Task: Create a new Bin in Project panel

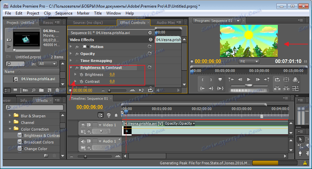Action: 42,90
